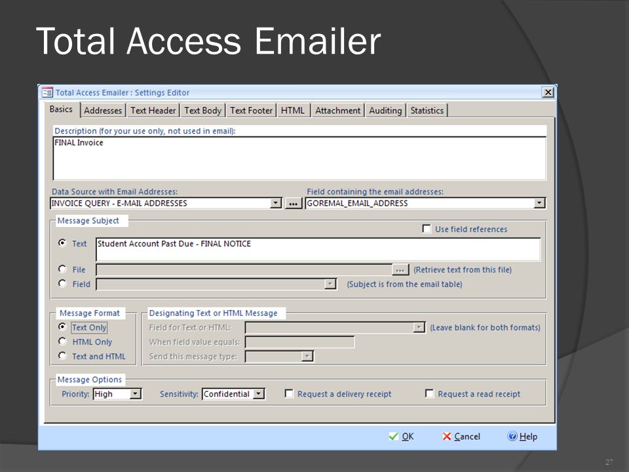The width and height of the screenshot is (629, 472).
Task: Click the Cancel button
Action: pos(461,437)
